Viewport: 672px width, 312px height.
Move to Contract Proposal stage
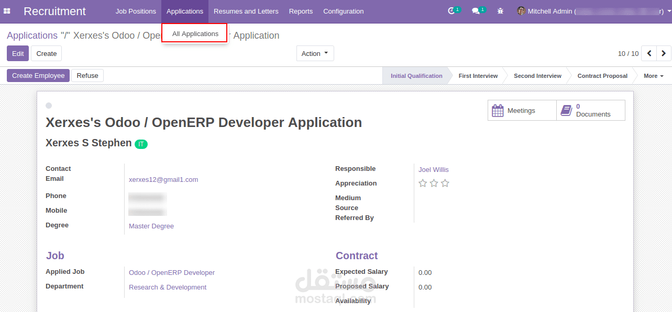[x=602, y=76]
